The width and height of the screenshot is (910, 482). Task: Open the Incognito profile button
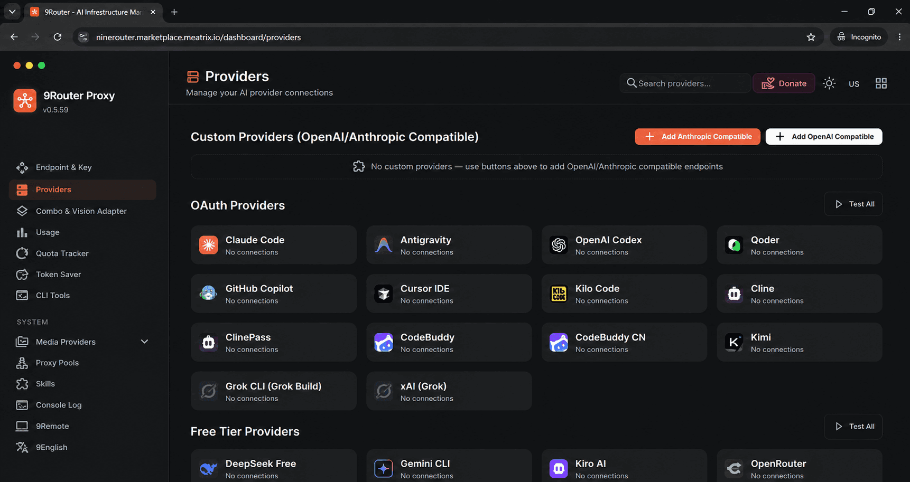click(x=859, y=37)
